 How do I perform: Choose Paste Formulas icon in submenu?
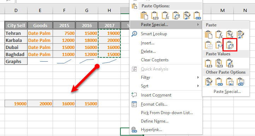(219, 34)
